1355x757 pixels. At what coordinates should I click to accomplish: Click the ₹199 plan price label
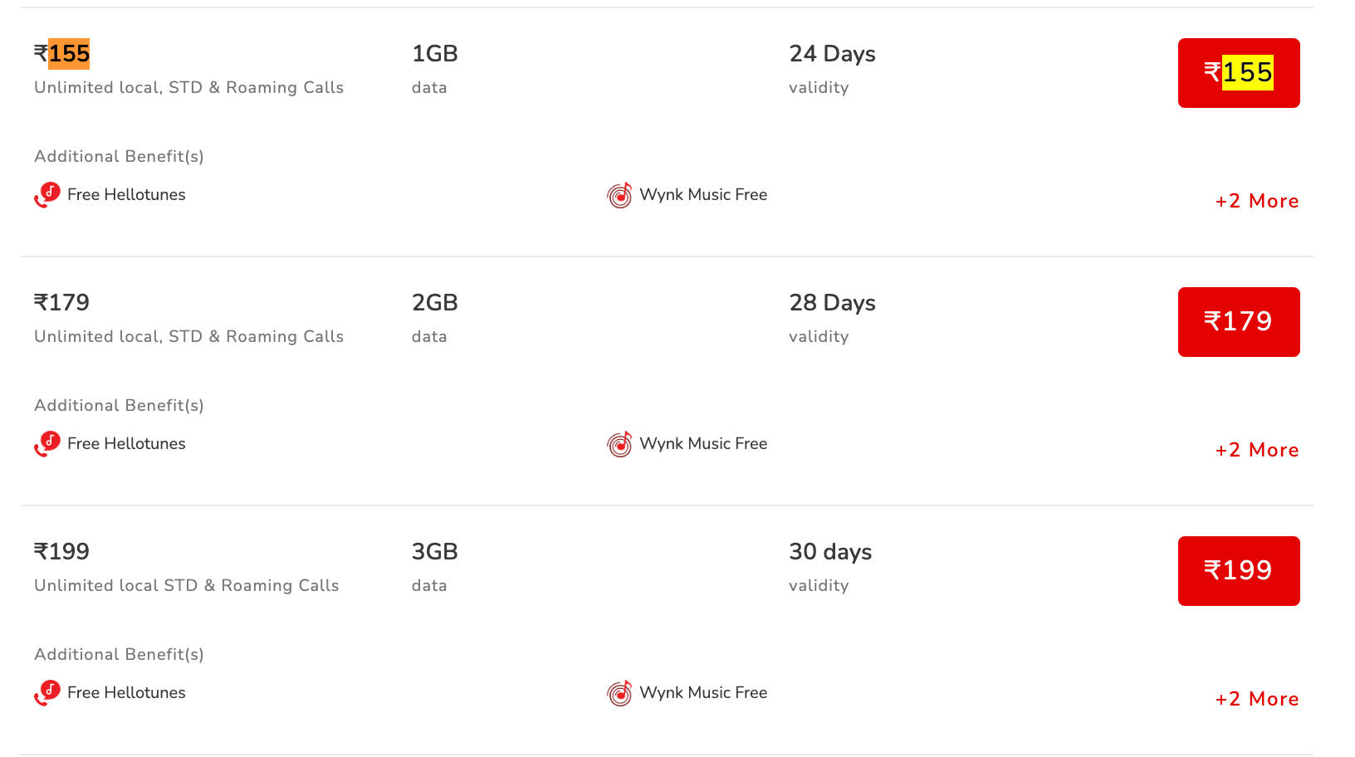click(62, 550)
